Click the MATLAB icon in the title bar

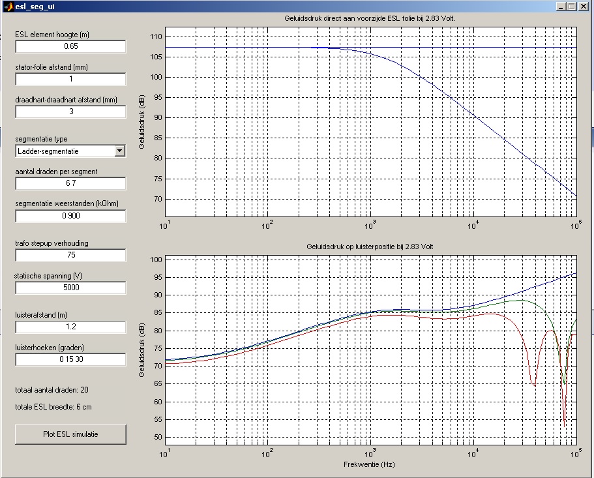point(8,7)
